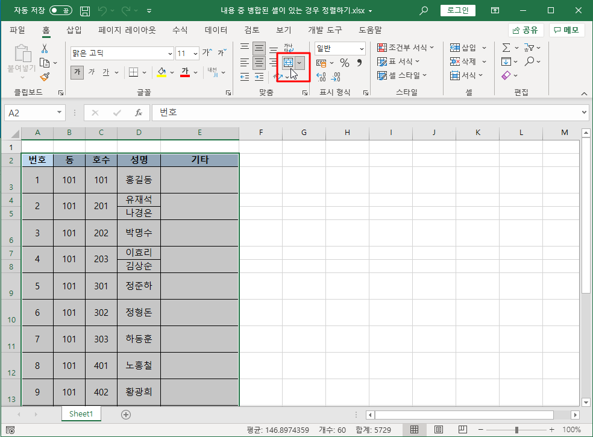The height and width of the screenshot is (437, 593).
Task: Toggle middle align icon
Action: click(259, 48)
